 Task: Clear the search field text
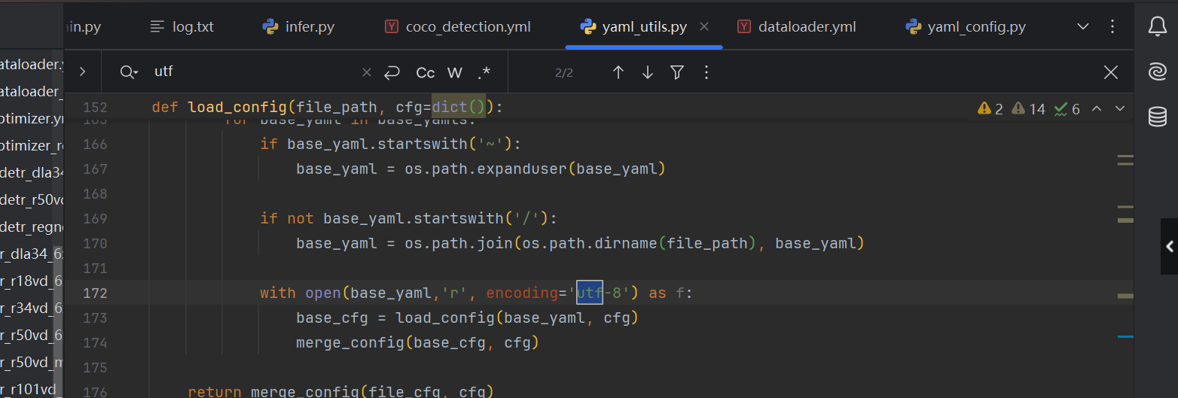point(367,72)
